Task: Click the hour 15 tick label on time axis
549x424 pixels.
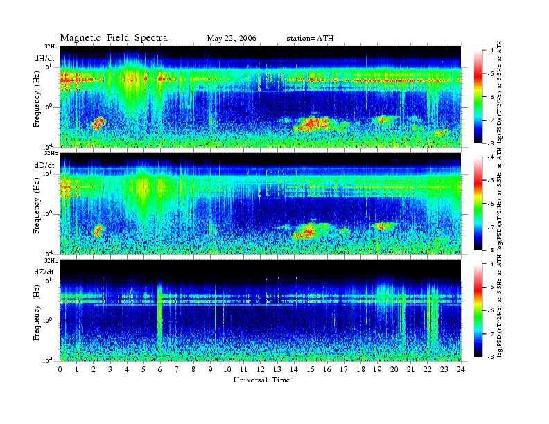Action: (311, 369)
